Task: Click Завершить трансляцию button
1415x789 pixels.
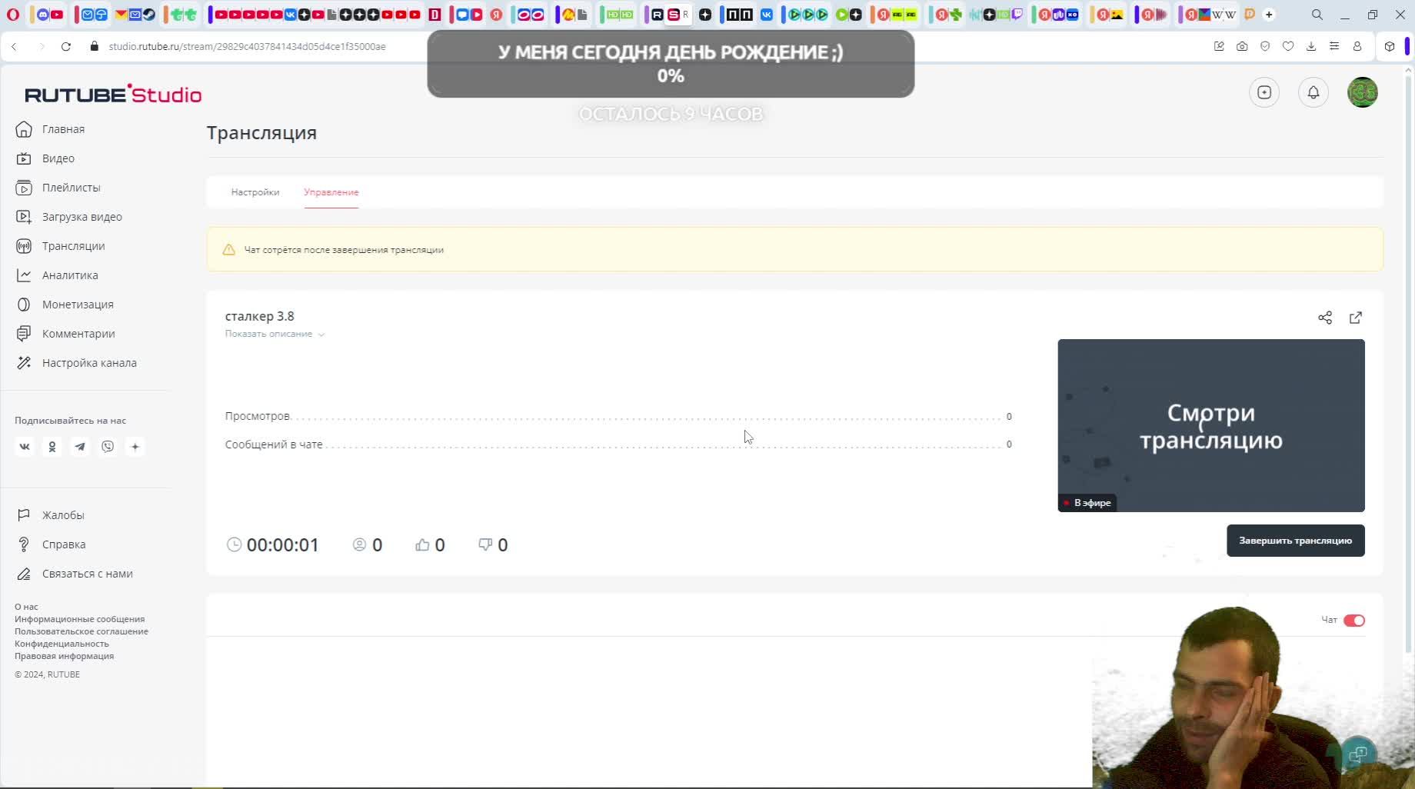Action: tap(1296, 541)
